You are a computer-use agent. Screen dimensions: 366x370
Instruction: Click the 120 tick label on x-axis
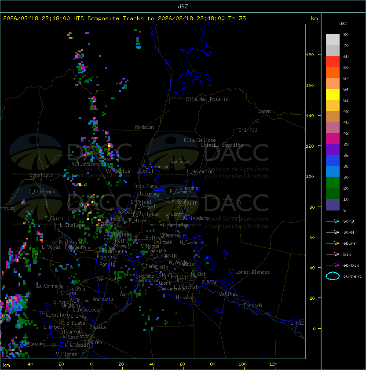click(273, 364)
